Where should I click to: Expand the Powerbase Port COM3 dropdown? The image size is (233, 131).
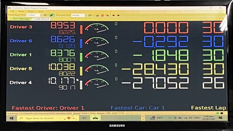click(41, 15)
